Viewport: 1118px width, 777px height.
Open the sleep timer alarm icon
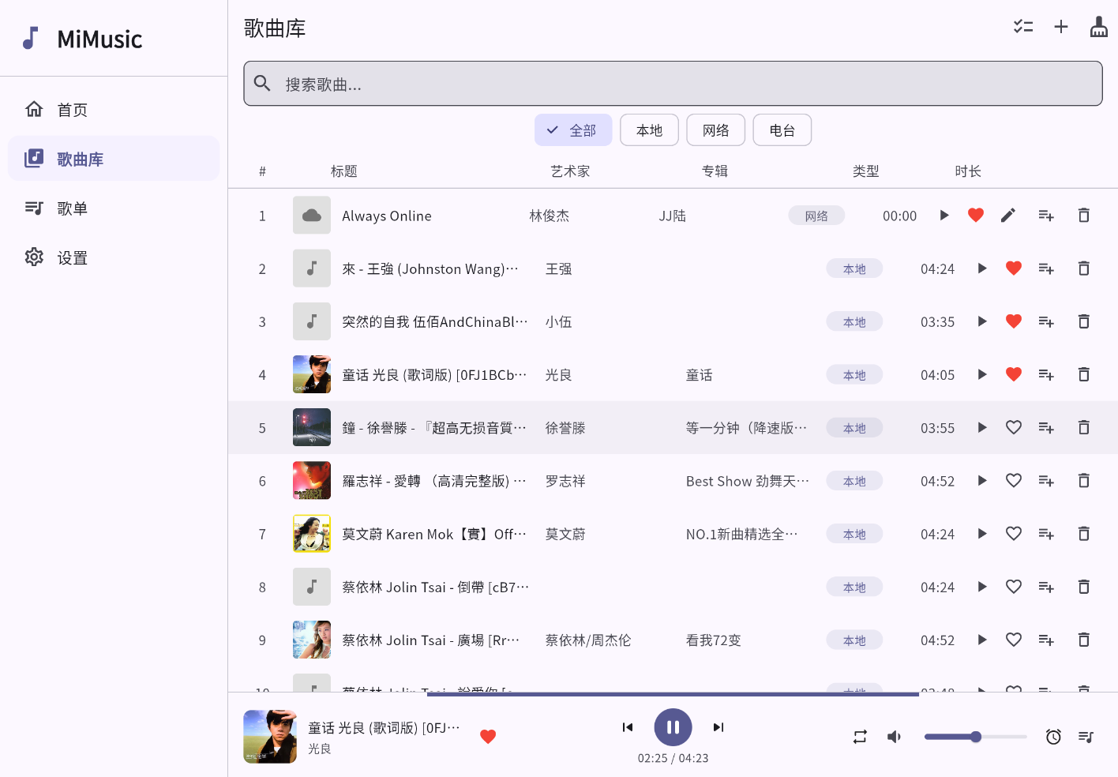1052,737
